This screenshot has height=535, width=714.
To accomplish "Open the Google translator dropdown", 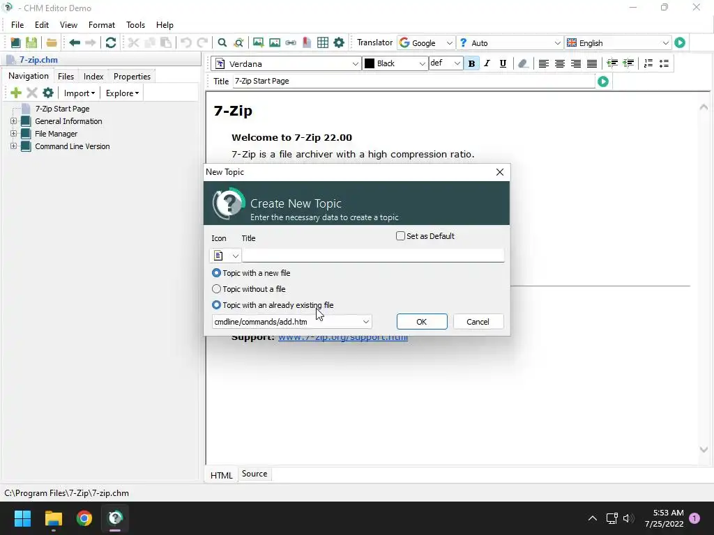I will tap(450, 42).
